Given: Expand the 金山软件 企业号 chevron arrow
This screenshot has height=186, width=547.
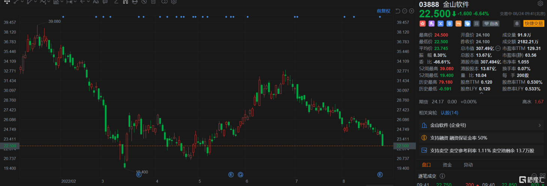Looking at the screenshot, I should (x=540, y=125).
